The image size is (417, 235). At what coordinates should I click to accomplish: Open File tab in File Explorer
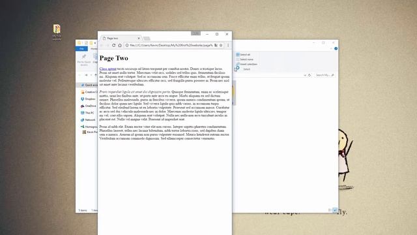[81, 49]
